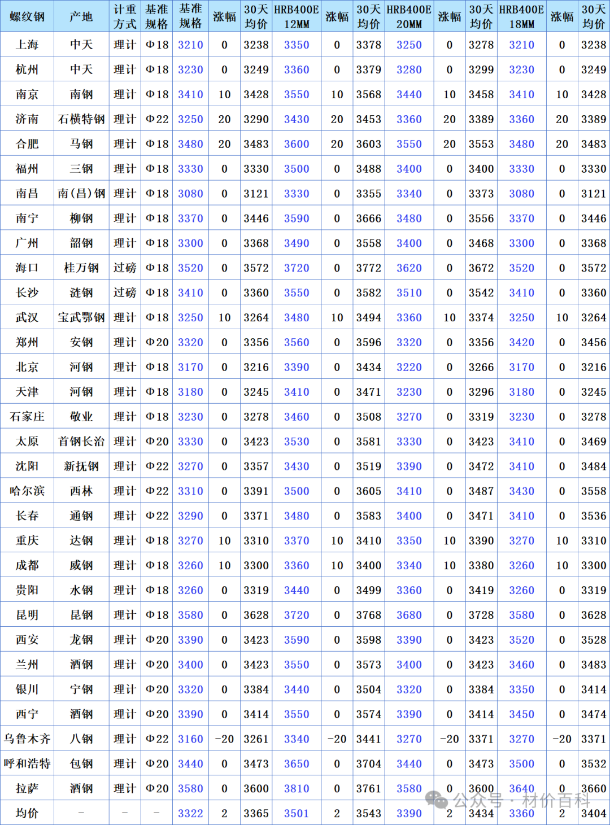This screenshot has width=610, height=825.
Task: Select the 哈尔滨 city cell
Action: pos(27,491)
